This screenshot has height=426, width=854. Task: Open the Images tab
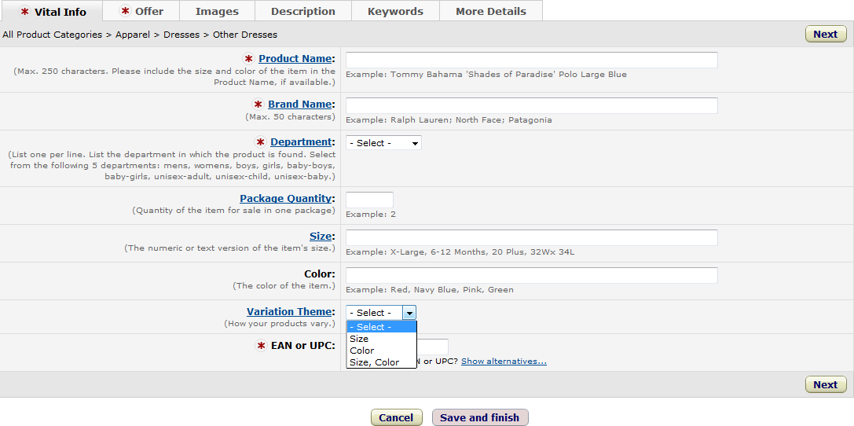click(x=217, y=11)
